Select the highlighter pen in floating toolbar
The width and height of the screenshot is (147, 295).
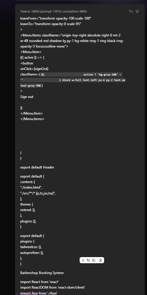point(83,260)
